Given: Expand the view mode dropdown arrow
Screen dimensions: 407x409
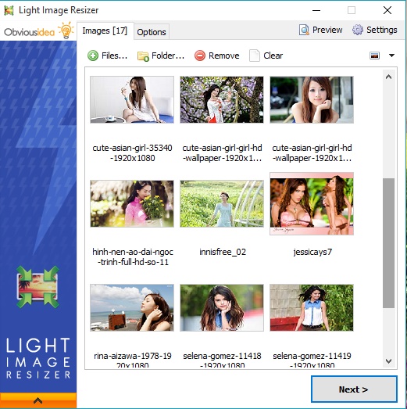Looking at the screenshot, I should point(391,56).
